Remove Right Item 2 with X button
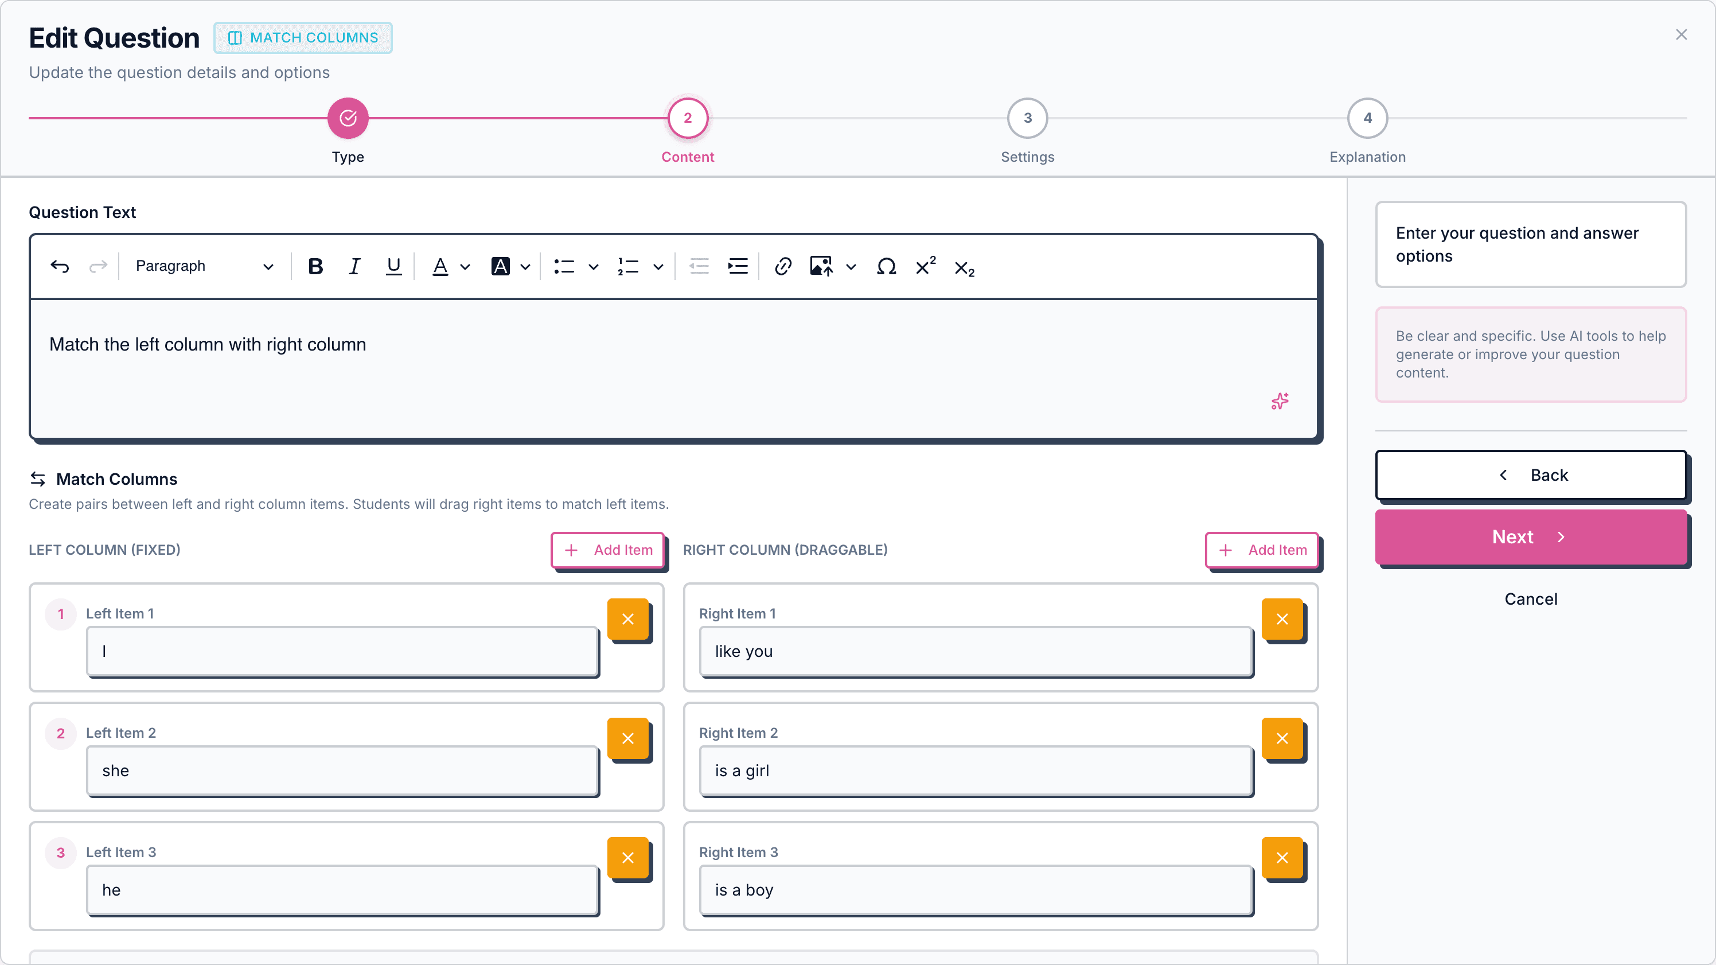 [x=1282, y=738]
